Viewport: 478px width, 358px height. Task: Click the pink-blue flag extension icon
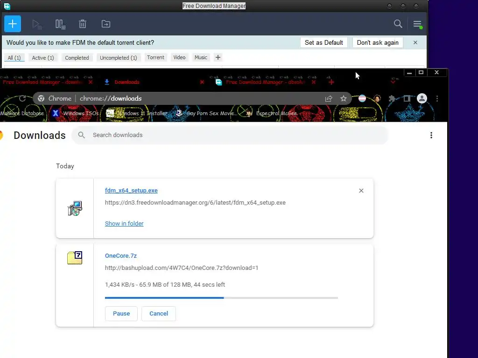[x=362, y=98]
